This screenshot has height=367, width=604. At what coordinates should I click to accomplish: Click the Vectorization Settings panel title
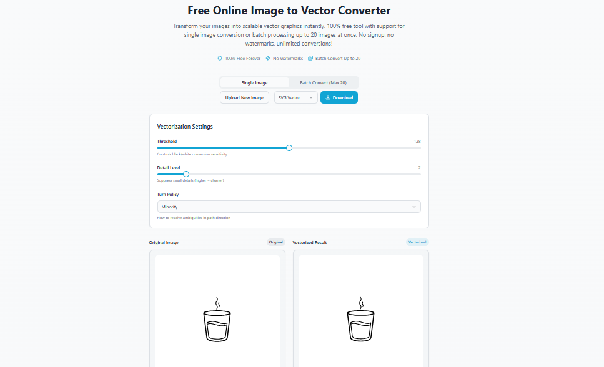coord(185,126)
